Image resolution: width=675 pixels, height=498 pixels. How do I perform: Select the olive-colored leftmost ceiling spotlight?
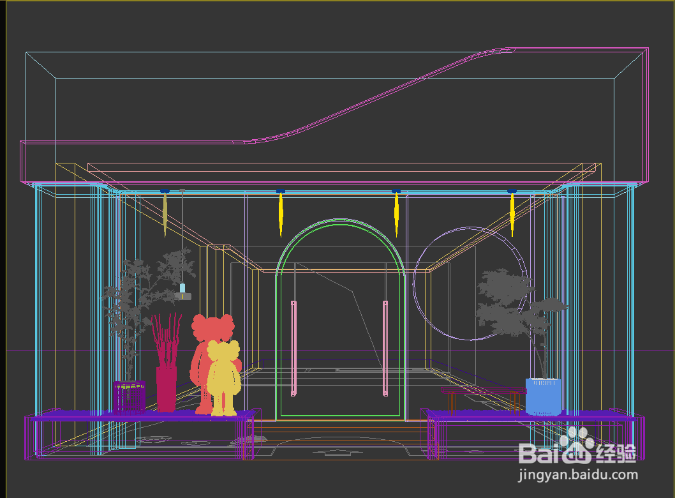[x=165, y=213]
